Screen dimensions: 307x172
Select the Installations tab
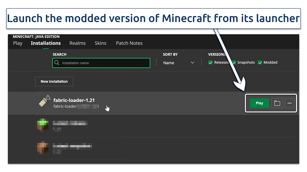point(46,43)
